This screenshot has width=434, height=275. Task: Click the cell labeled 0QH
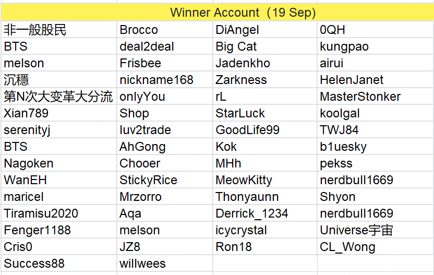click(376, 30)
